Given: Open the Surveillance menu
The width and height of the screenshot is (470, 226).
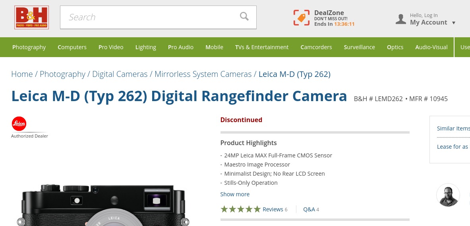Looking at the screenshot, I should 360,47.
